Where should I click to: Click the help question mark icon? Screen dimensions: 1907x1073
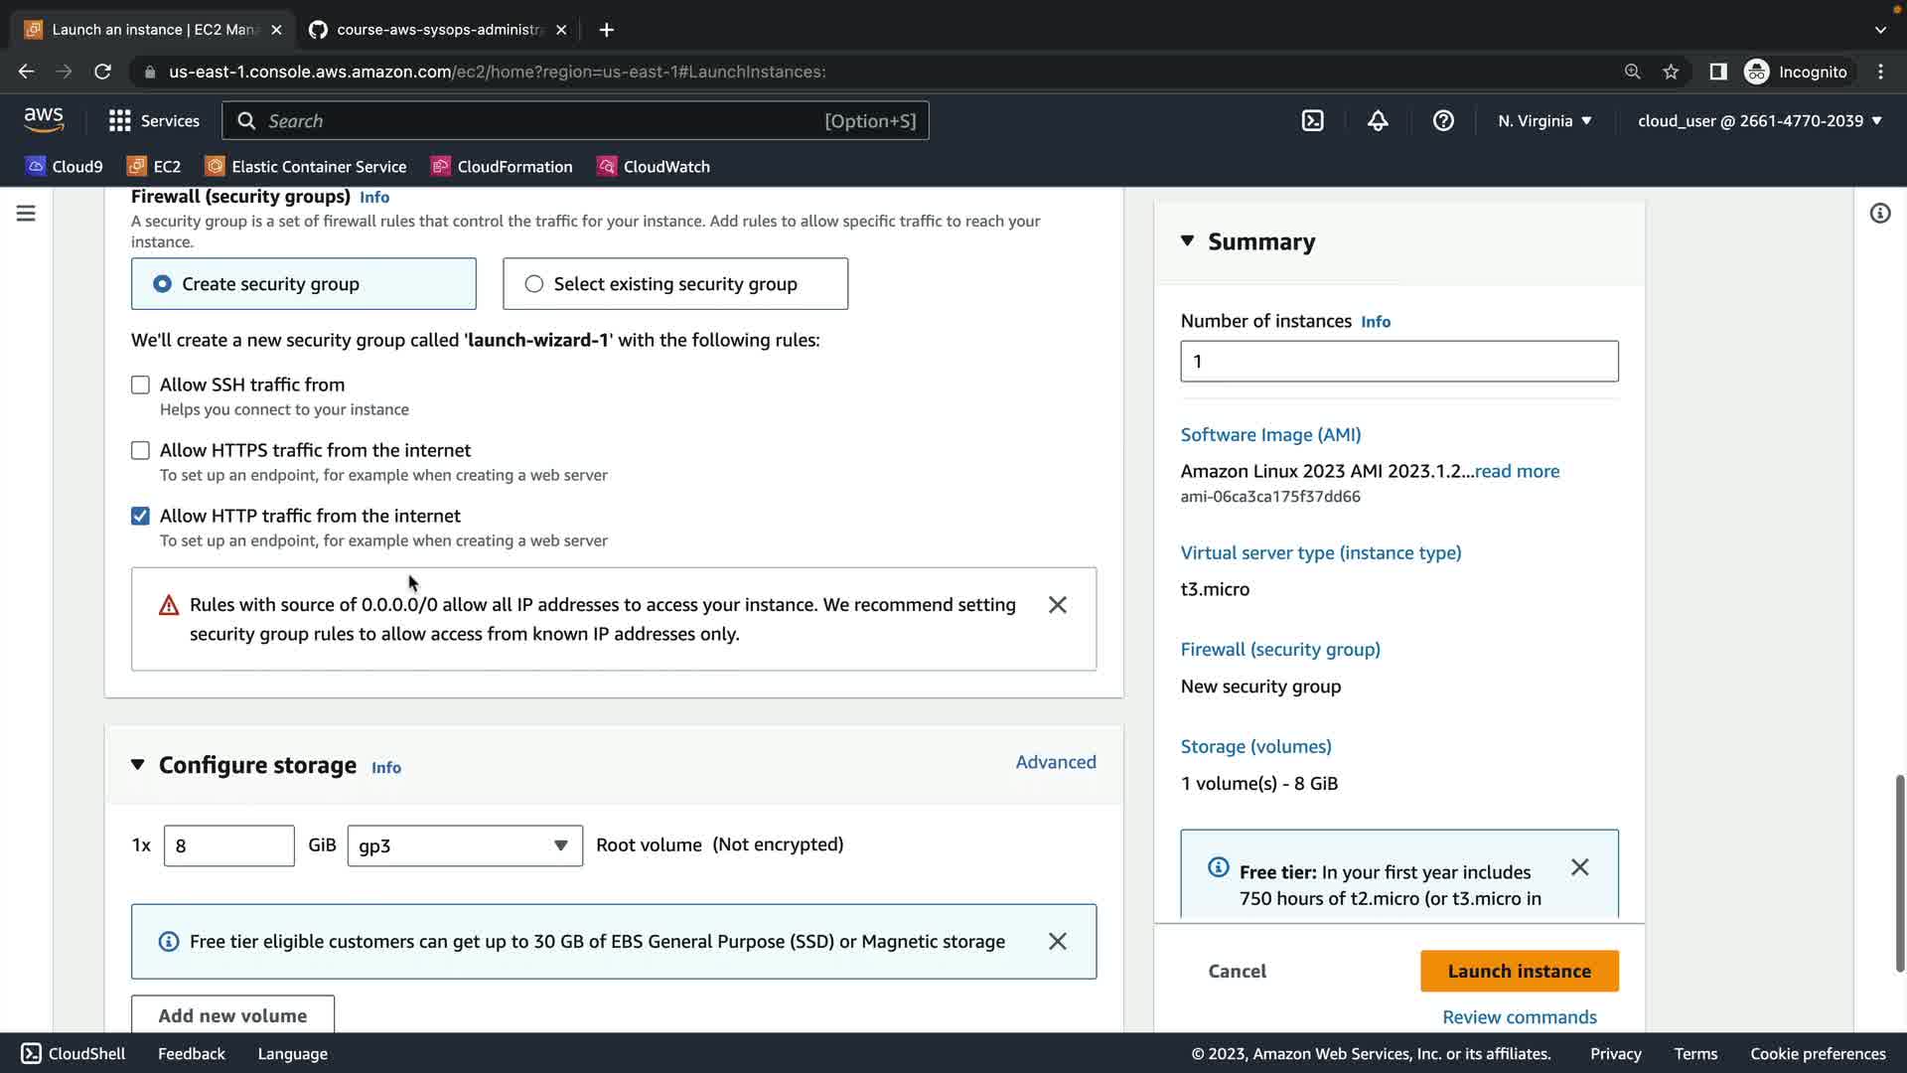[1443, 121]
